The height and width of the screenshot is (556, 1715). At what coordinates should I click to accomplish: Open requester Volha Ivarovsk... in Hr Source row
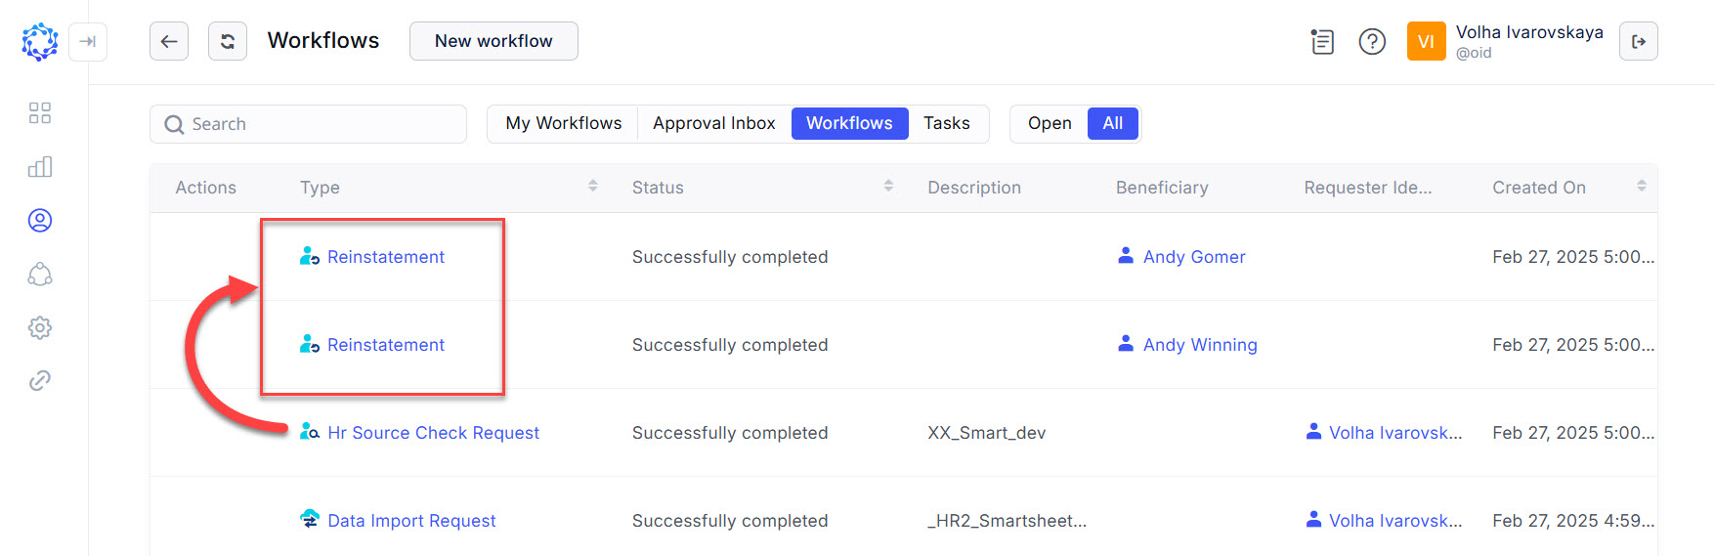tap(1395, 433)
